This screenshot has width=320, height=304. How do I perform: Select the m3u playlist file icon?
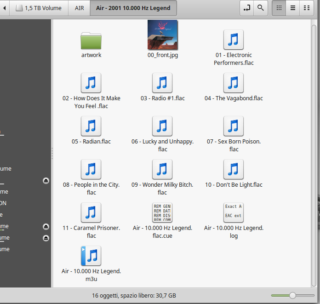(91, 256)
